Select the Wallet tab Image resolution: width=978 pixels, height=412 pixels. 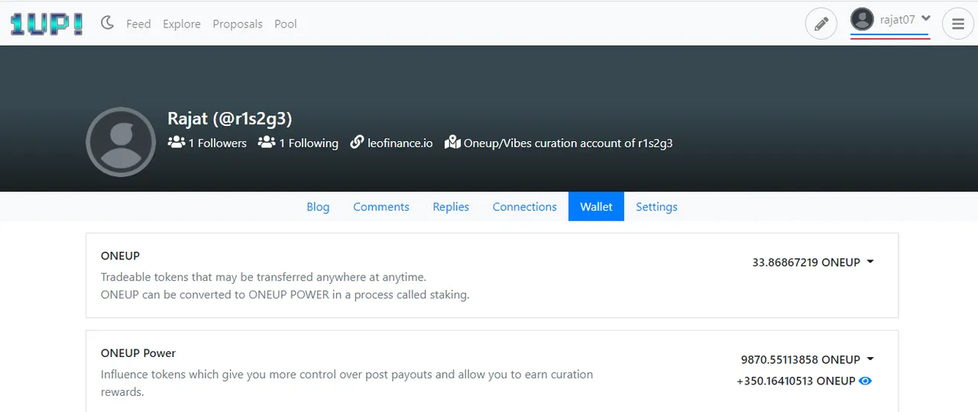596,207
